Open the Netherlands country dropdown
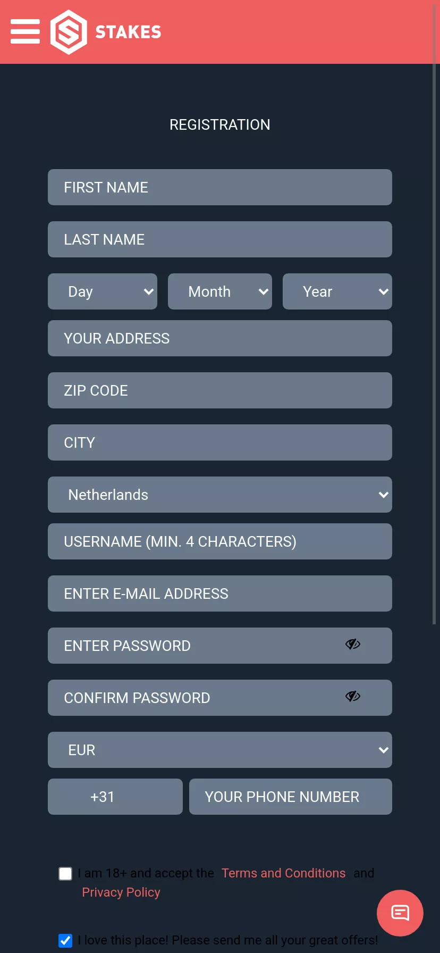Image resolution: width=440 pixels, height=953 pixels. click(x=220, y=495)
